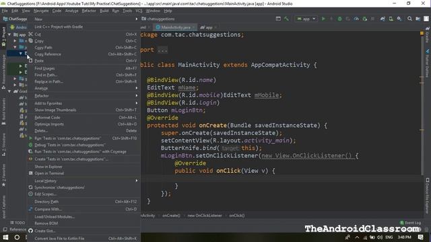431x242 pixels.
Task: Select Open in Terminal
Action: tap(84, 173)
